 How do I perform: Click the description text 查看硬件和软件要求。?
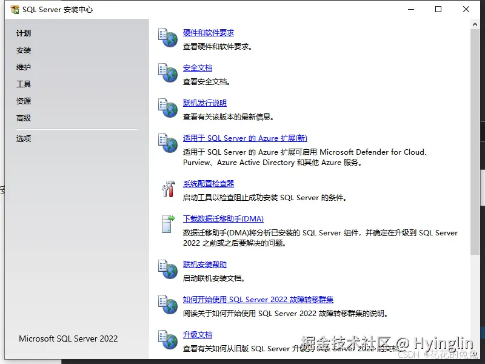tap(218, 47)
